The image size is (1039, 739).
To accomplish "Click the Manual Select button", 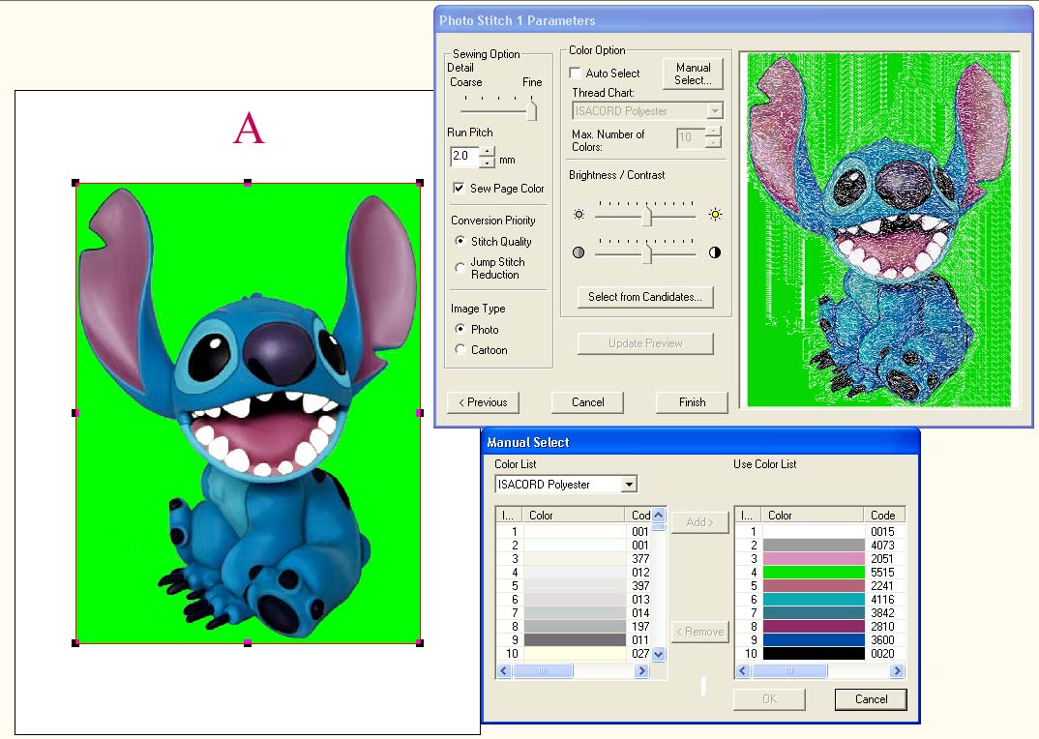I will click(x=693, y=74).
